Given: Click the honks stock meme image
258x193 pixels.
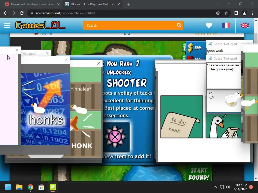Looking at the screenshot, I should 45,109.
